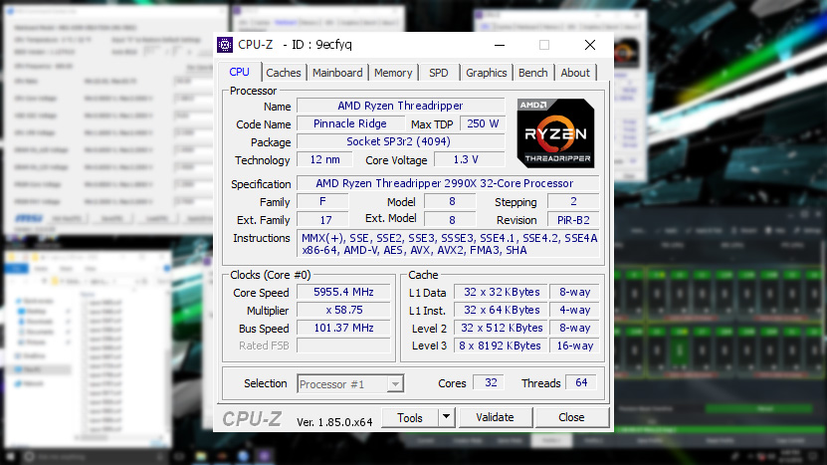This screenshot has height=465, width=827.
Task: Click the Core Speed value 5955.4 MHz
Action: click(343, 292)
